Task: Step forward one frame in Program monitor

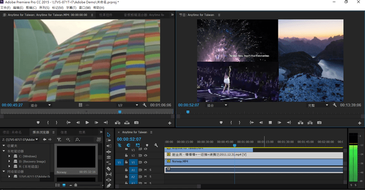Action: pos(279,122)
